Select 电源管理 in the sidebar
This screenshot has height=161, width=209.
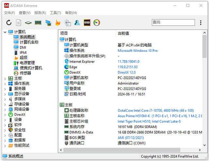click(x=27, y=63)
